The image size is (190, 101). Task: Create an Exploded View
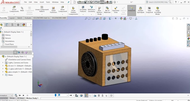pyautogui.click(x=116, y=10)
